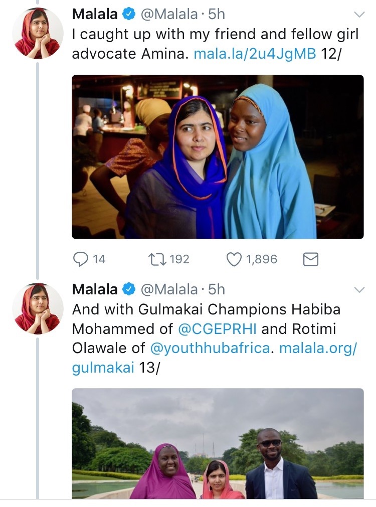Open Malala's avatar on second tweet

[x=38, y=308]
